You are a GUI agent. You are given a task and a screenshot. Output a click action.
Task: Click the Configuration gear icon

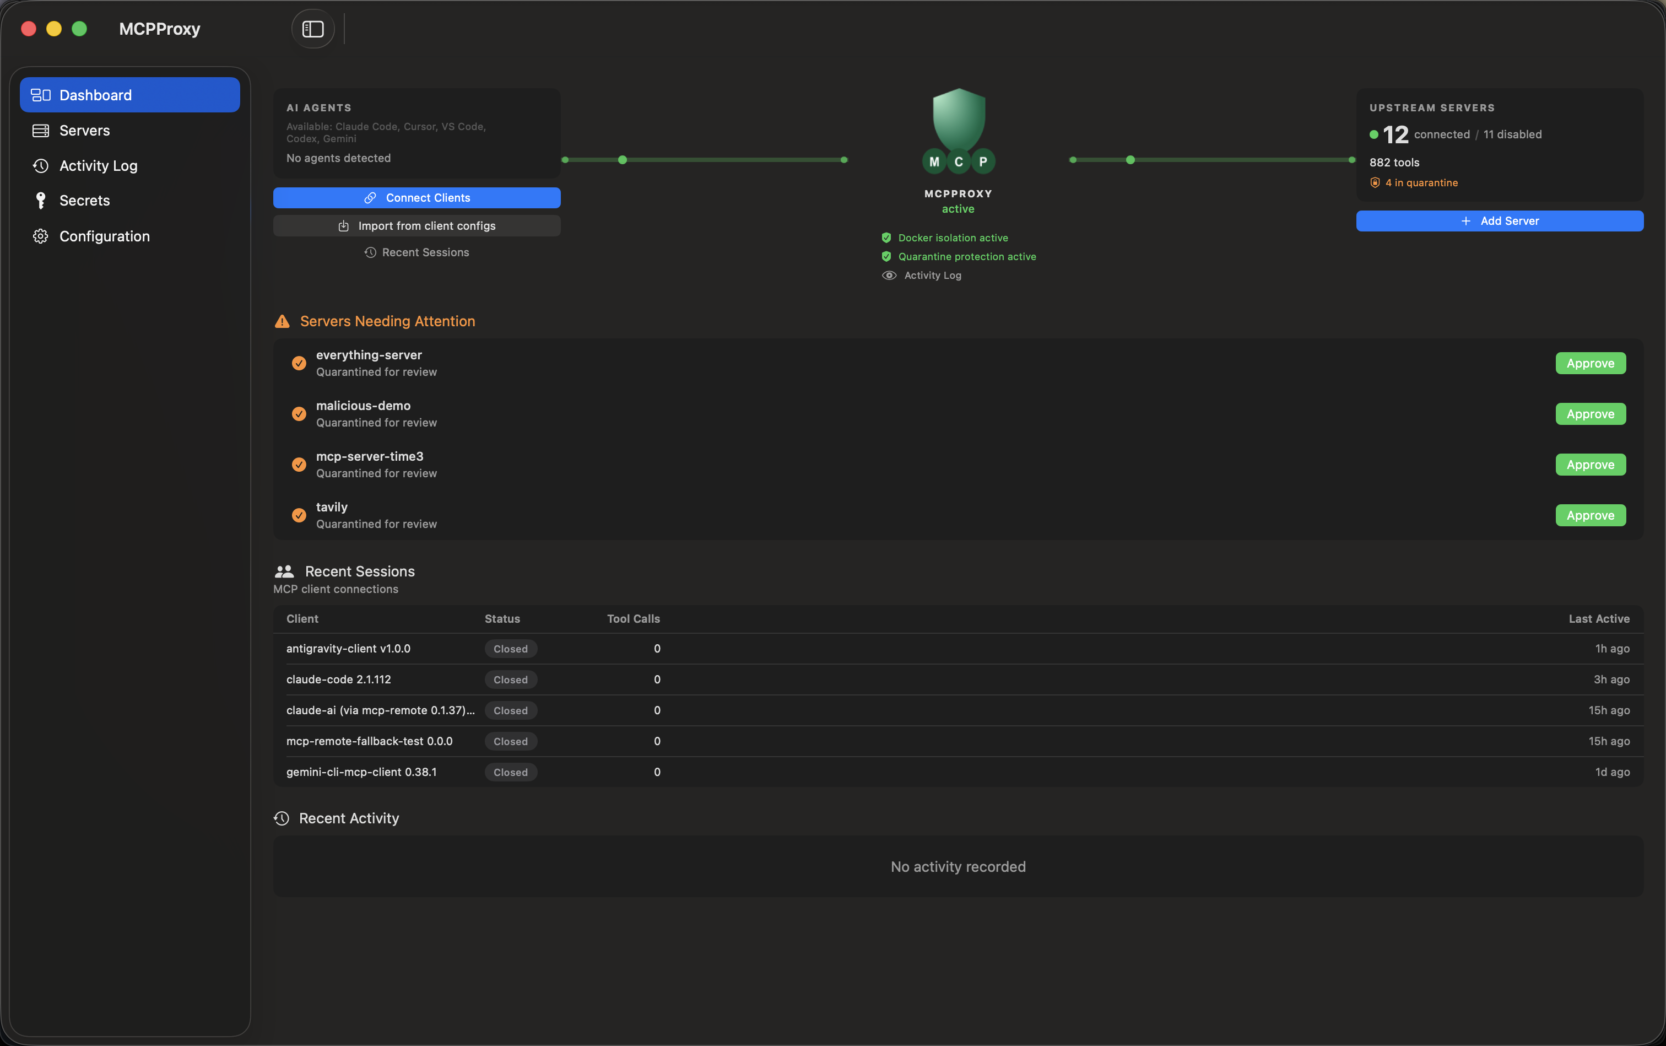click(41, 236)
